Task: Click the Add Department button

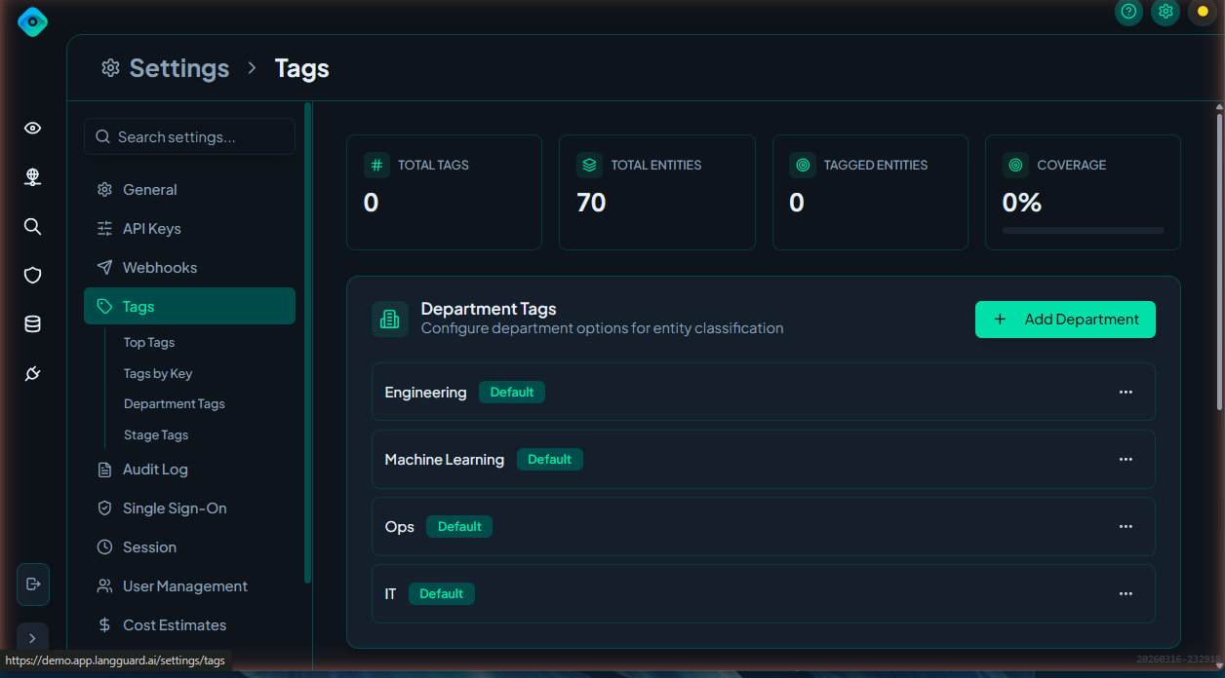Action: (1065, 320)
